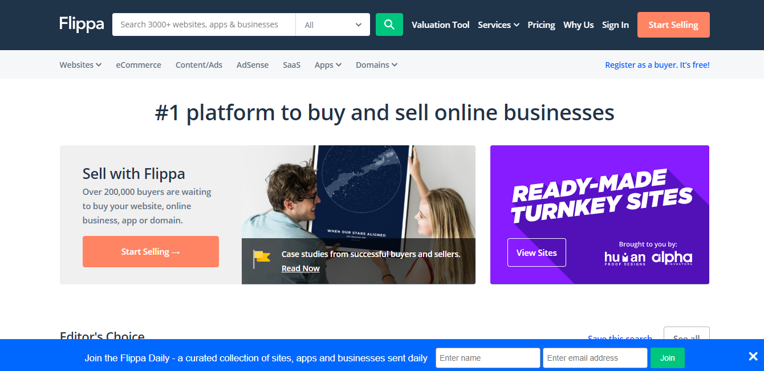Screen dimensions: 764x371
Task: Select the Content/Ads category
Action: pos(199,65)
